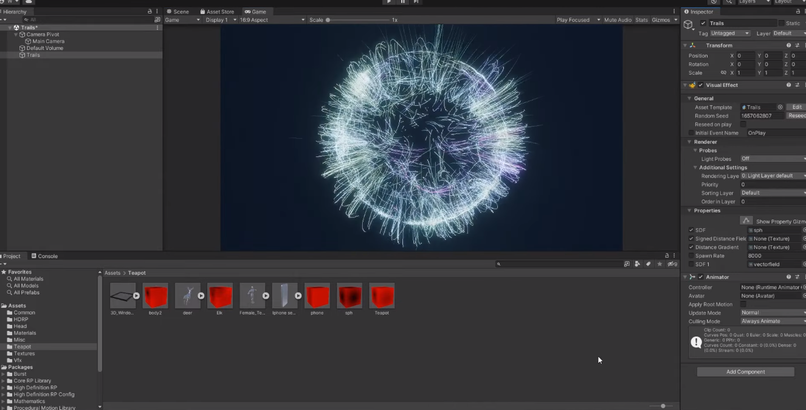
Task: Toggle the favorites star icon in Project search
Action: click(x=660, y=263)
